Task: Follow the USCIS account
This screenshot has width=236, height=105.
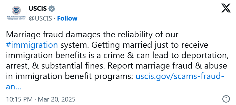Action: tap(67, 18)
